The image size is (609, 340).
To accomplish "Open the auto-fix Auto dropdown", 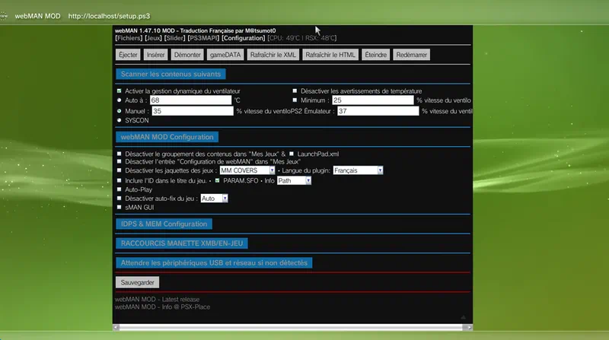I will [214, 199].
